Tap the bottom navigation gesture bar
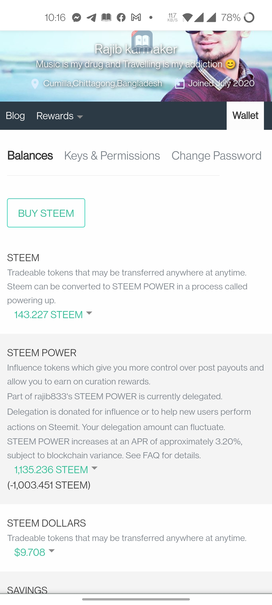 point(136,599)
